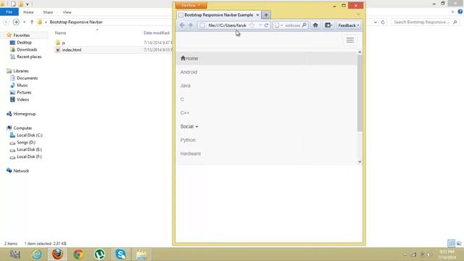The height and width of the screenshot is (261, 464).
Task: Click the navbar vertical scrollbar thumb
Action: (x=360, y=93)
